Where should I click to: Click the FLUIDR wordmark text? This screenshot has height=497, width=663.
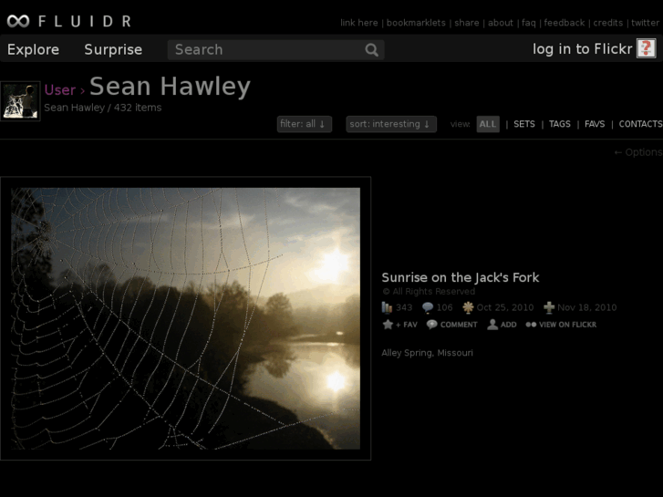(85, 21)
